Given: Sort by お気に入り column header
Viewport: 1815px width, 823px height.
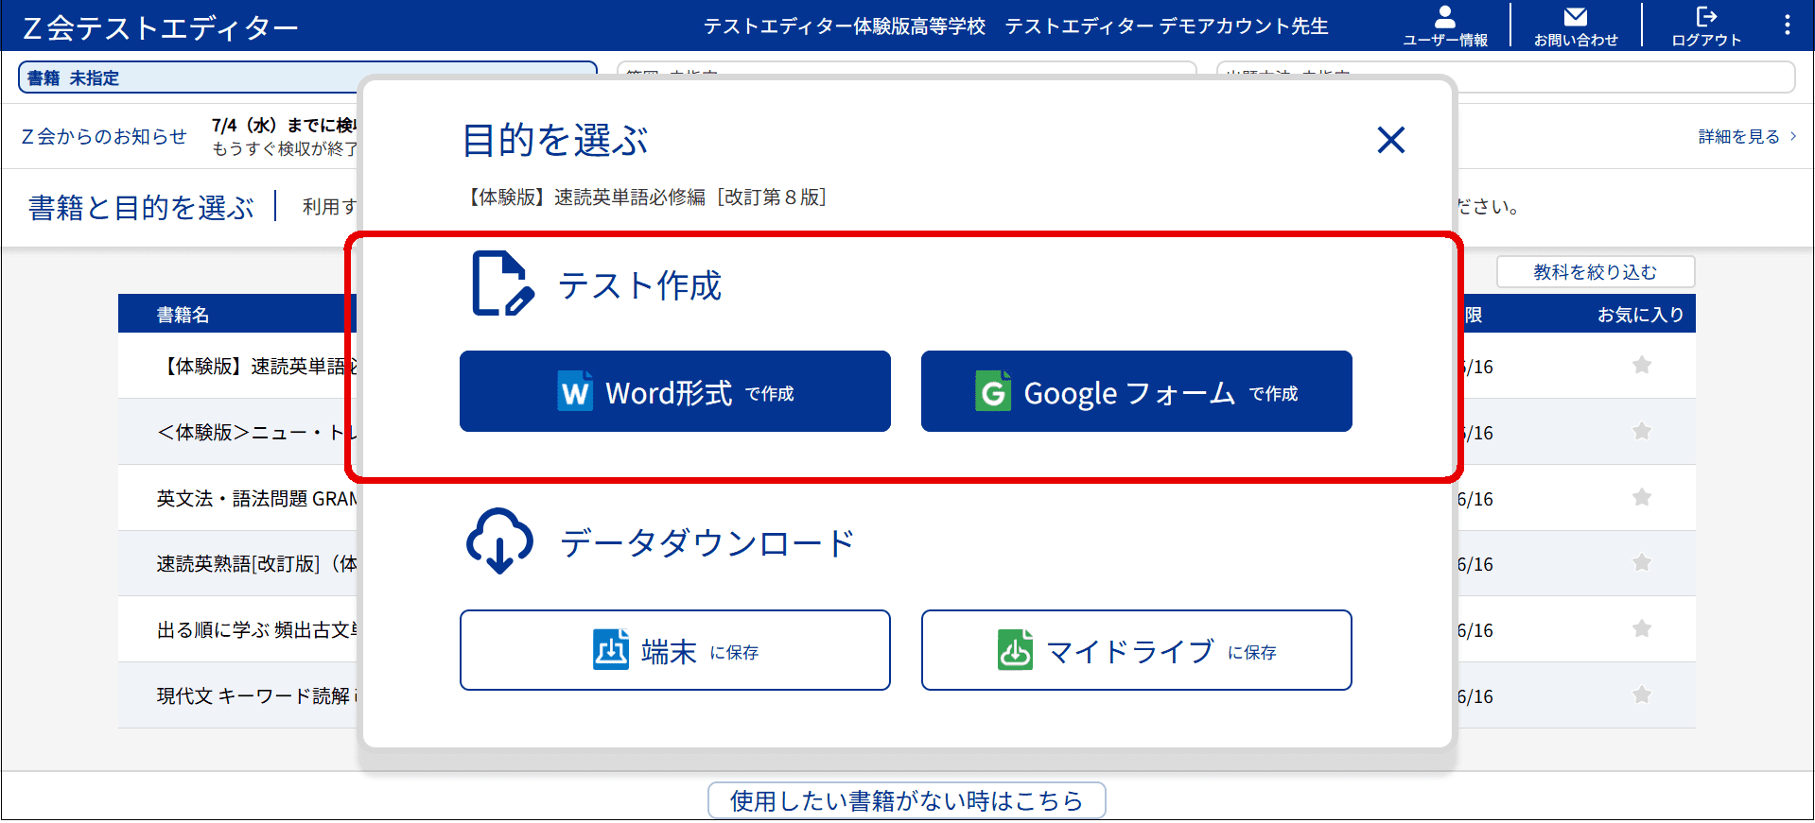Looking at the screenshot, I should [x=1640, y=315].
